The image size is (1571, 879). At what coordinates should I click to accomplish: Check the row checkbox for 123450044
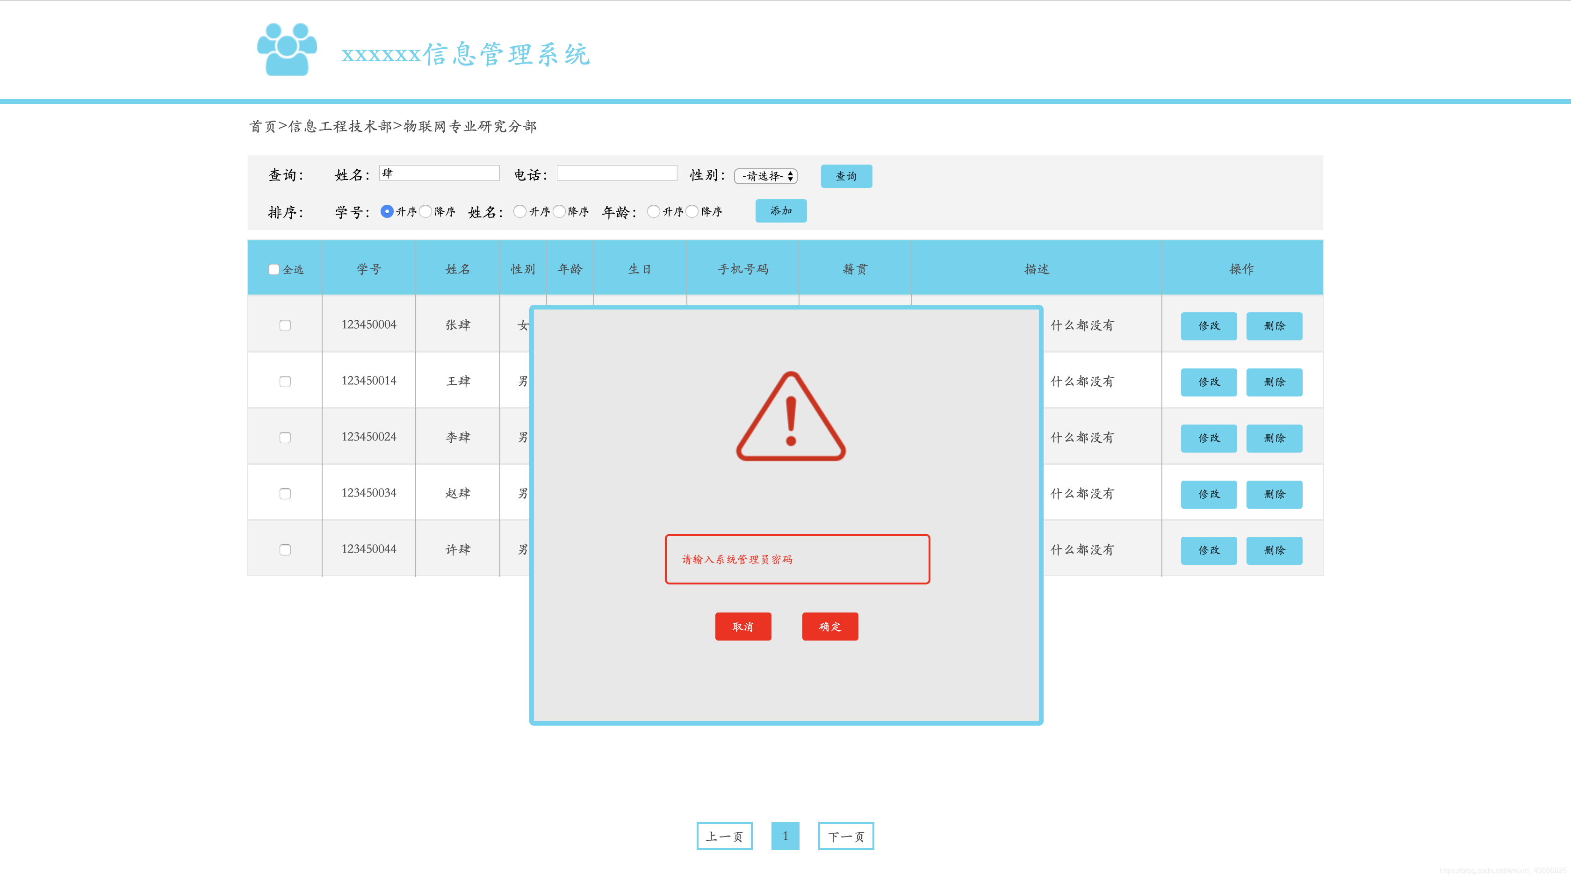click(x=285, y=549)
